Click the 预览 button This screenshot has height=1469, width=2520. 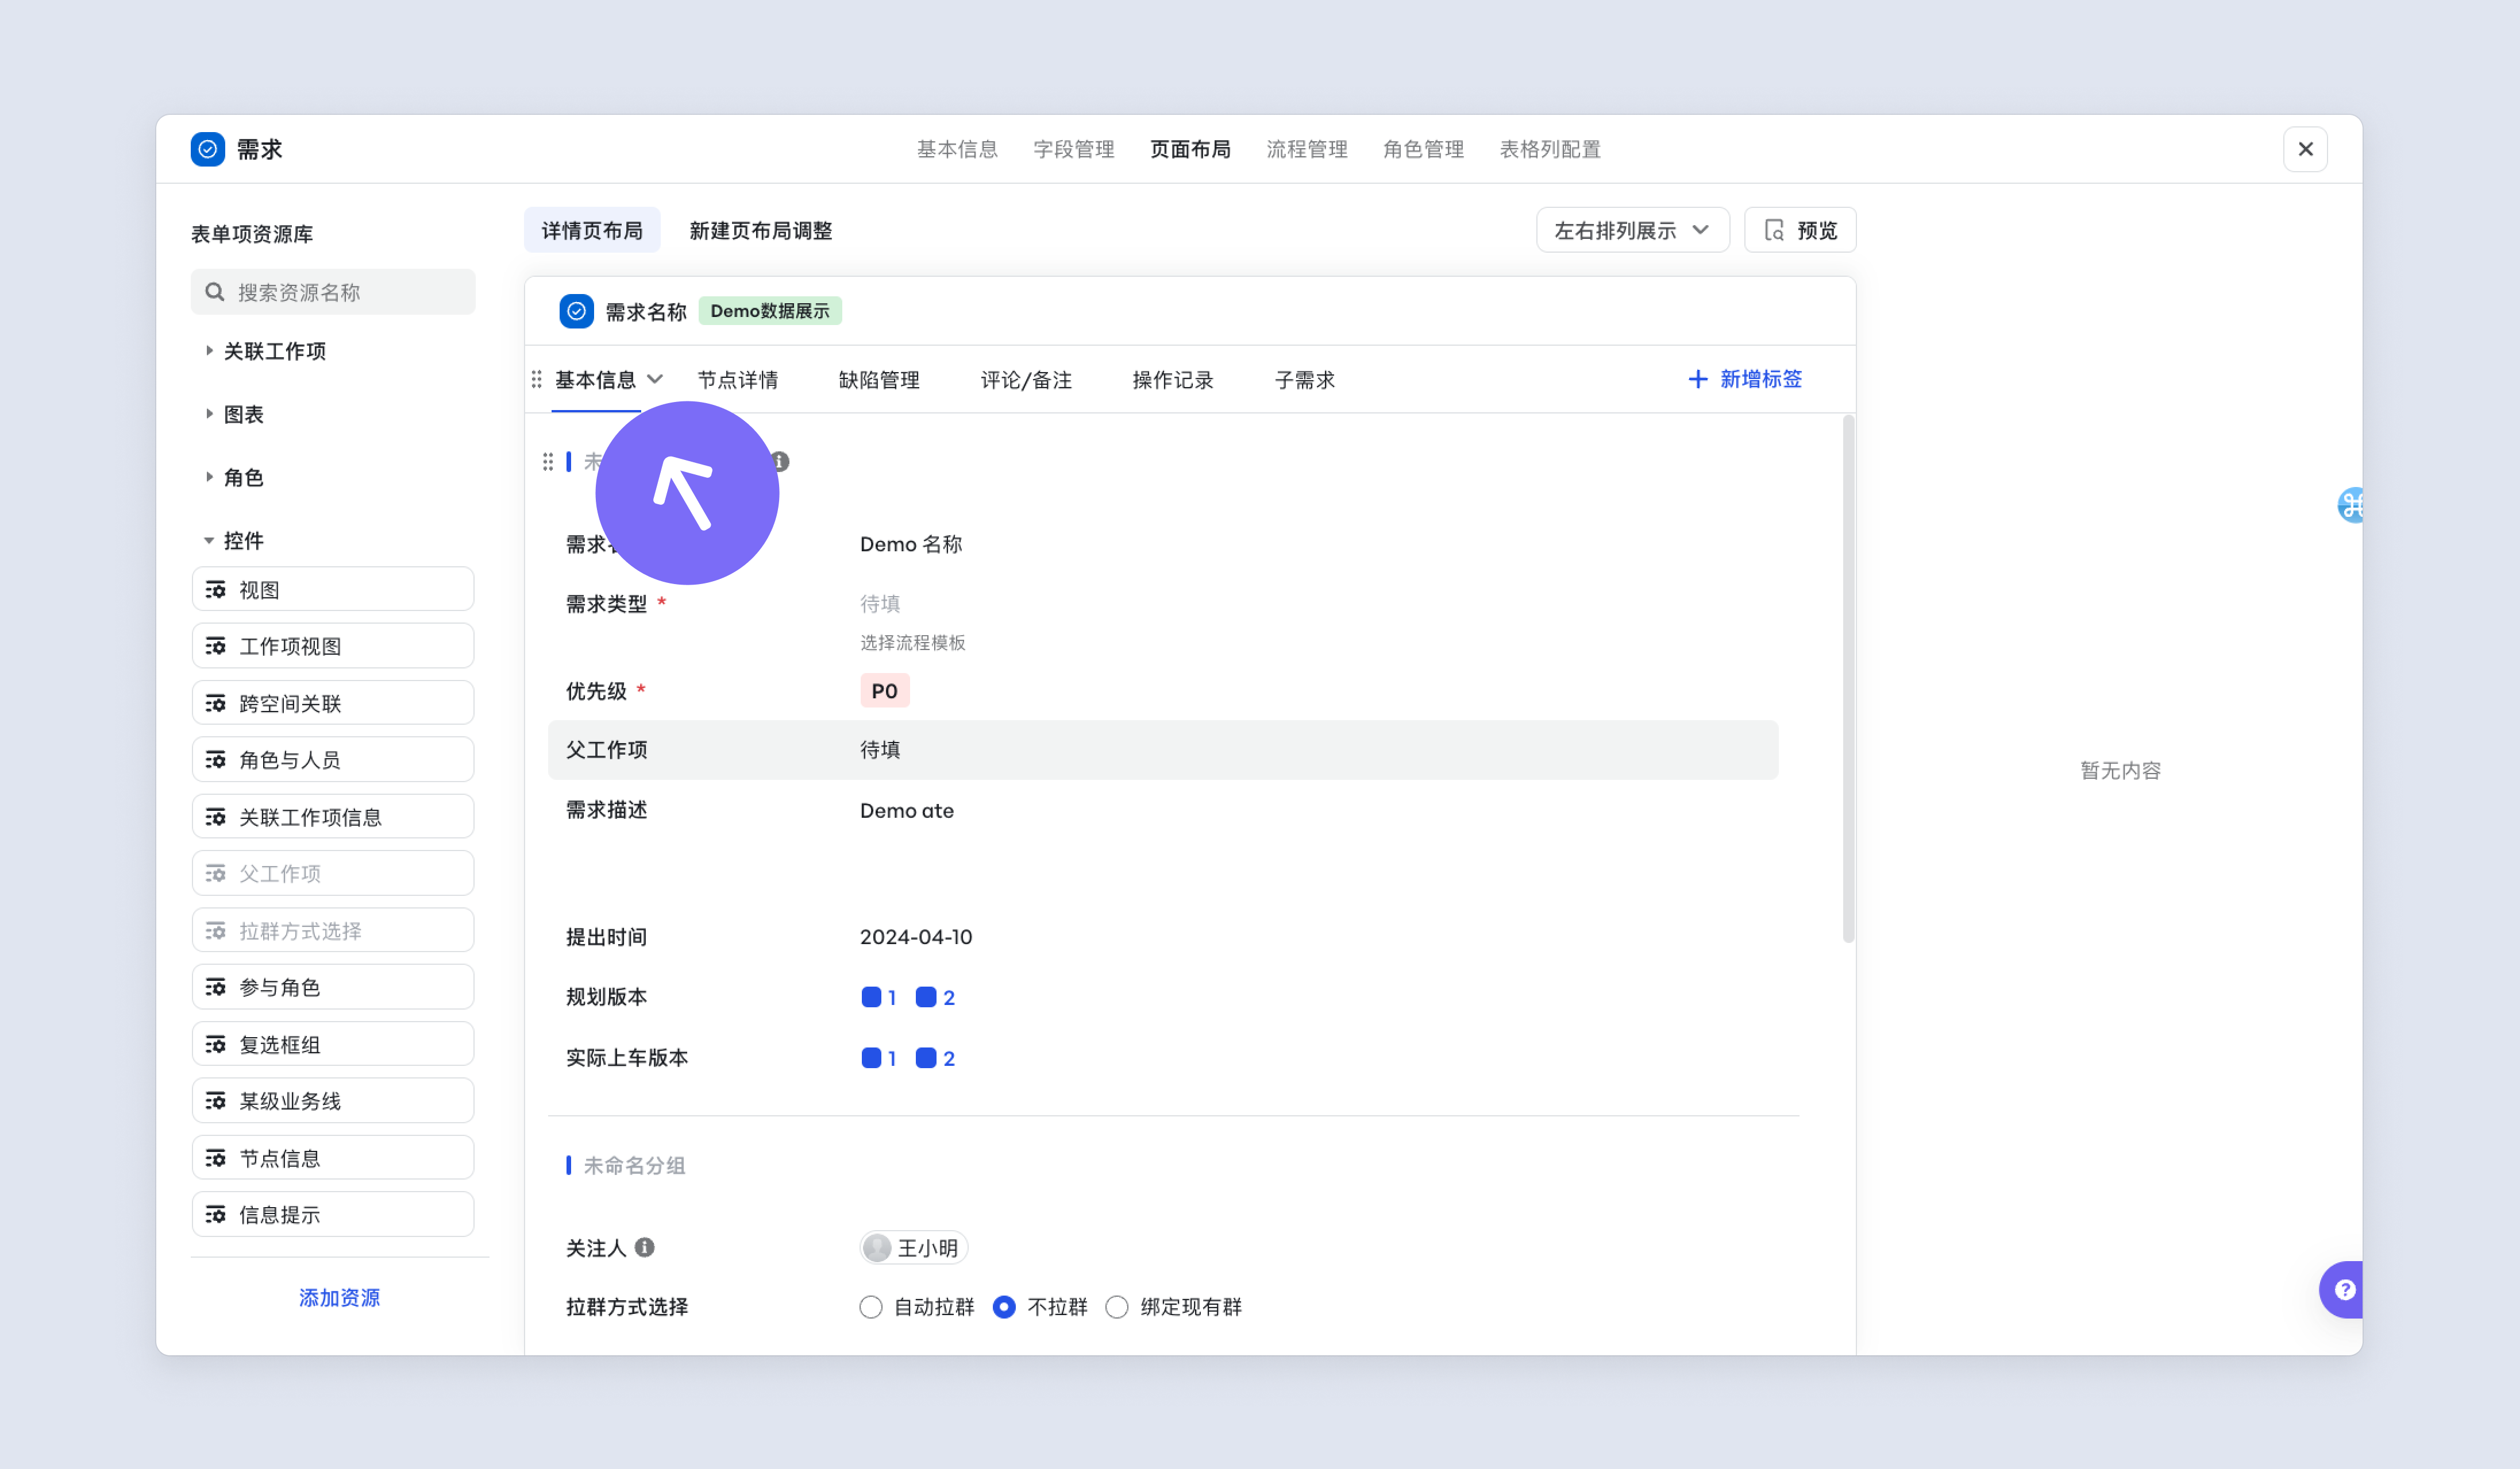1800,230
